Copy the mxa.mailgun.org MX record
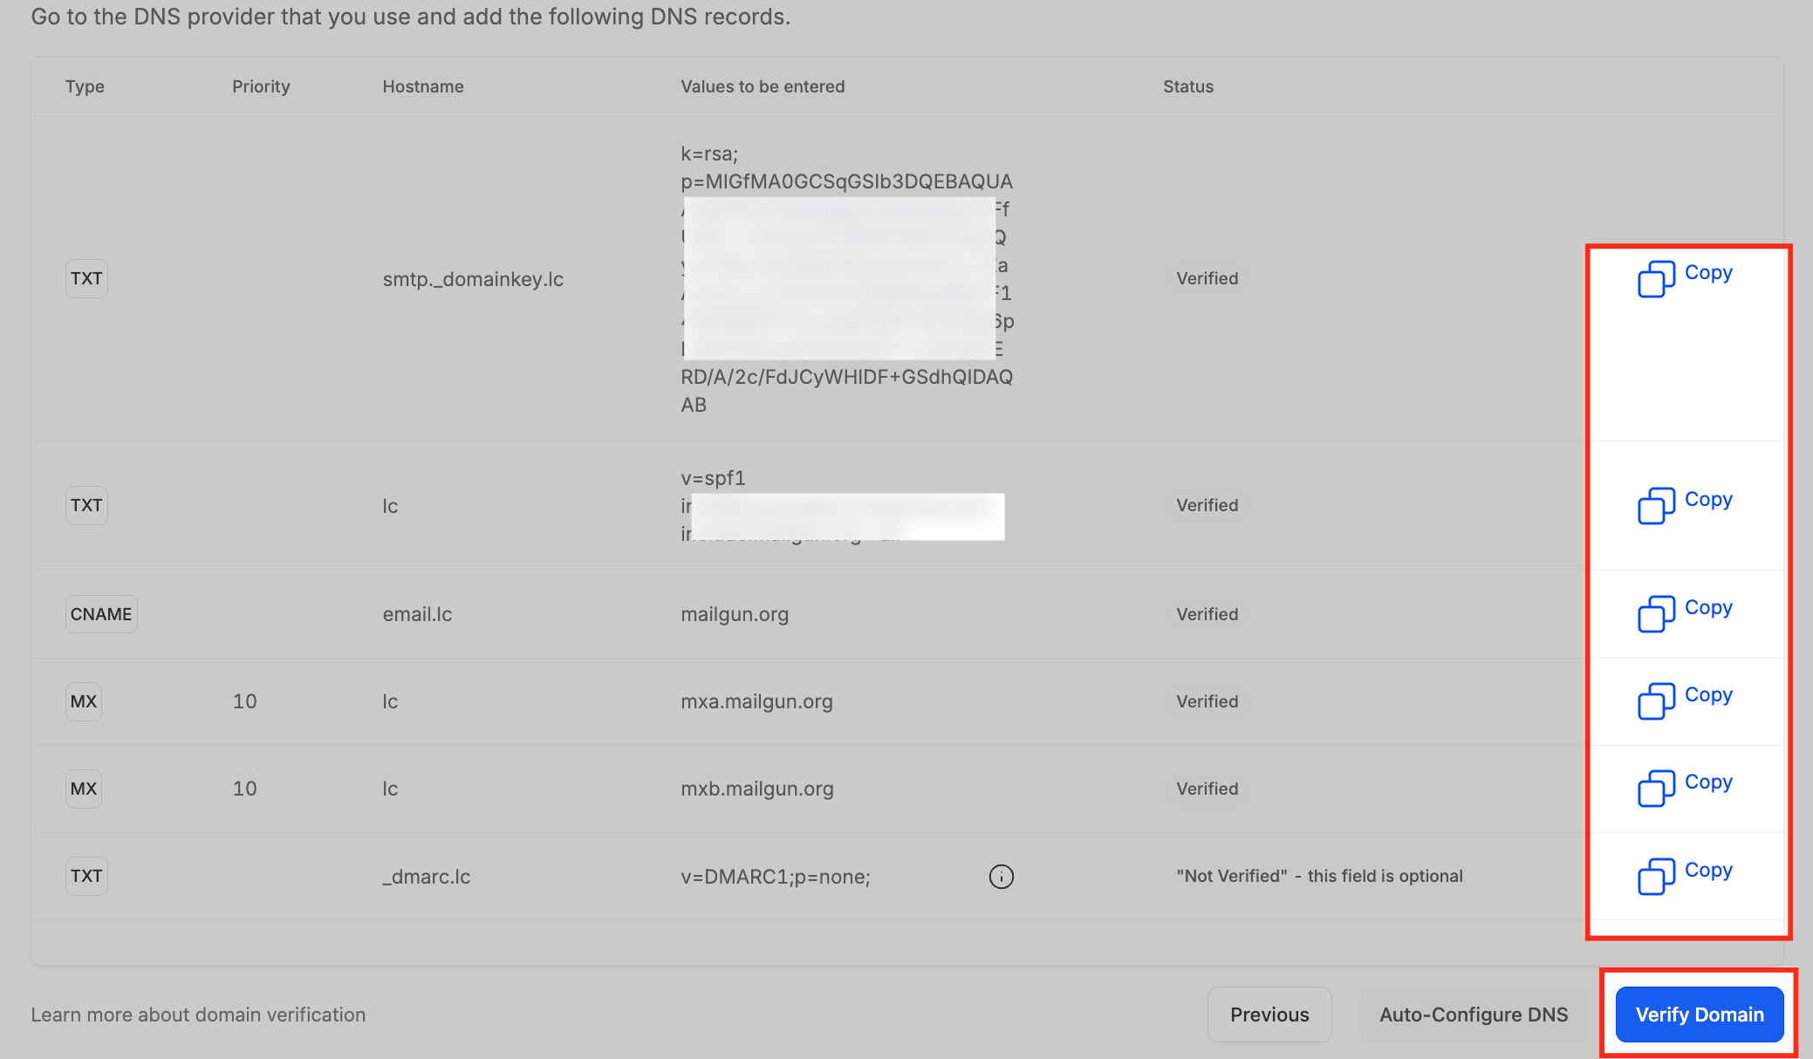 [1685, 700]
